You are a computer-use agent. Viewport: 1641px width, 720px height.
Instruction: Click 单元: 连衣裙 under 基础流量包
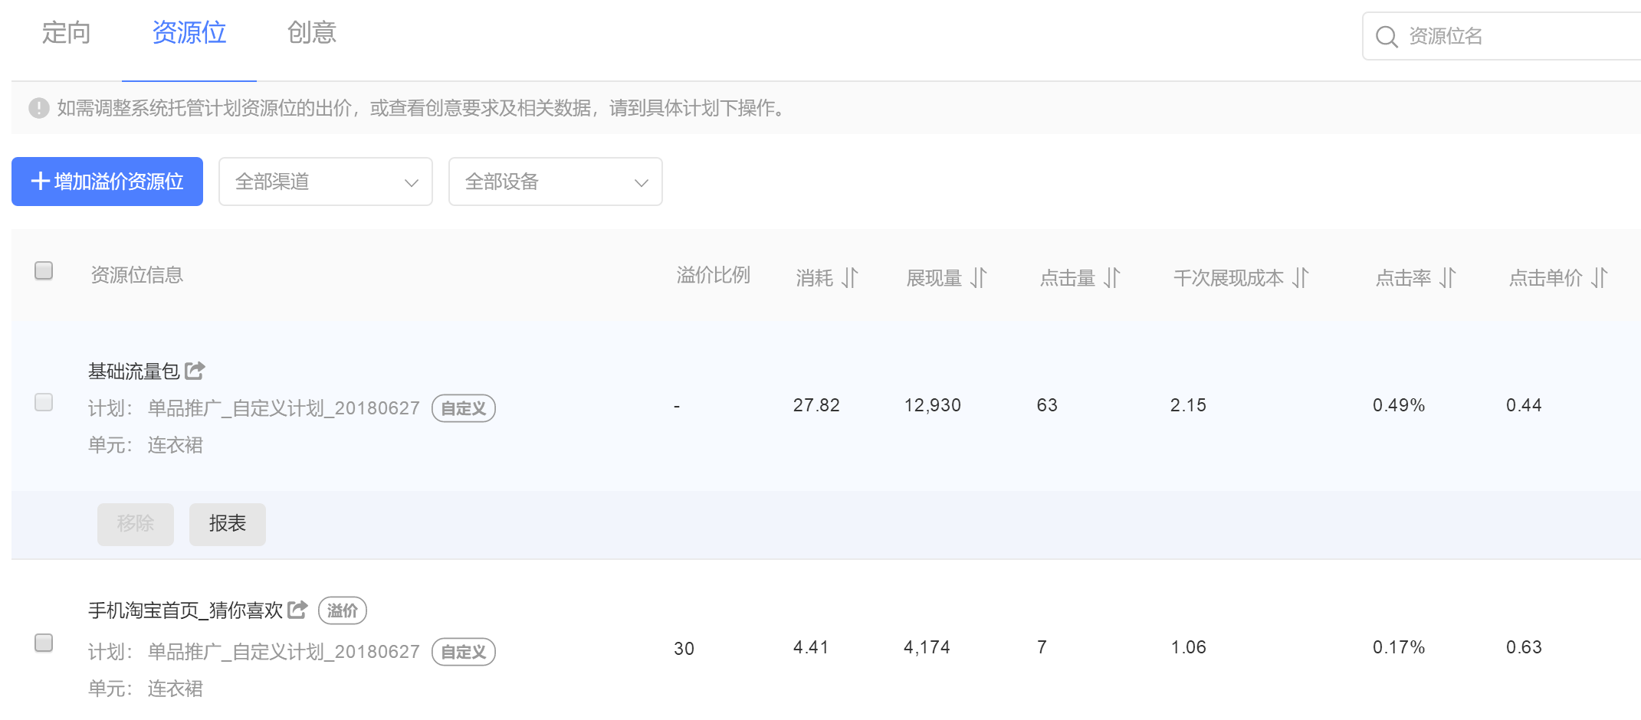coord(146,445)
